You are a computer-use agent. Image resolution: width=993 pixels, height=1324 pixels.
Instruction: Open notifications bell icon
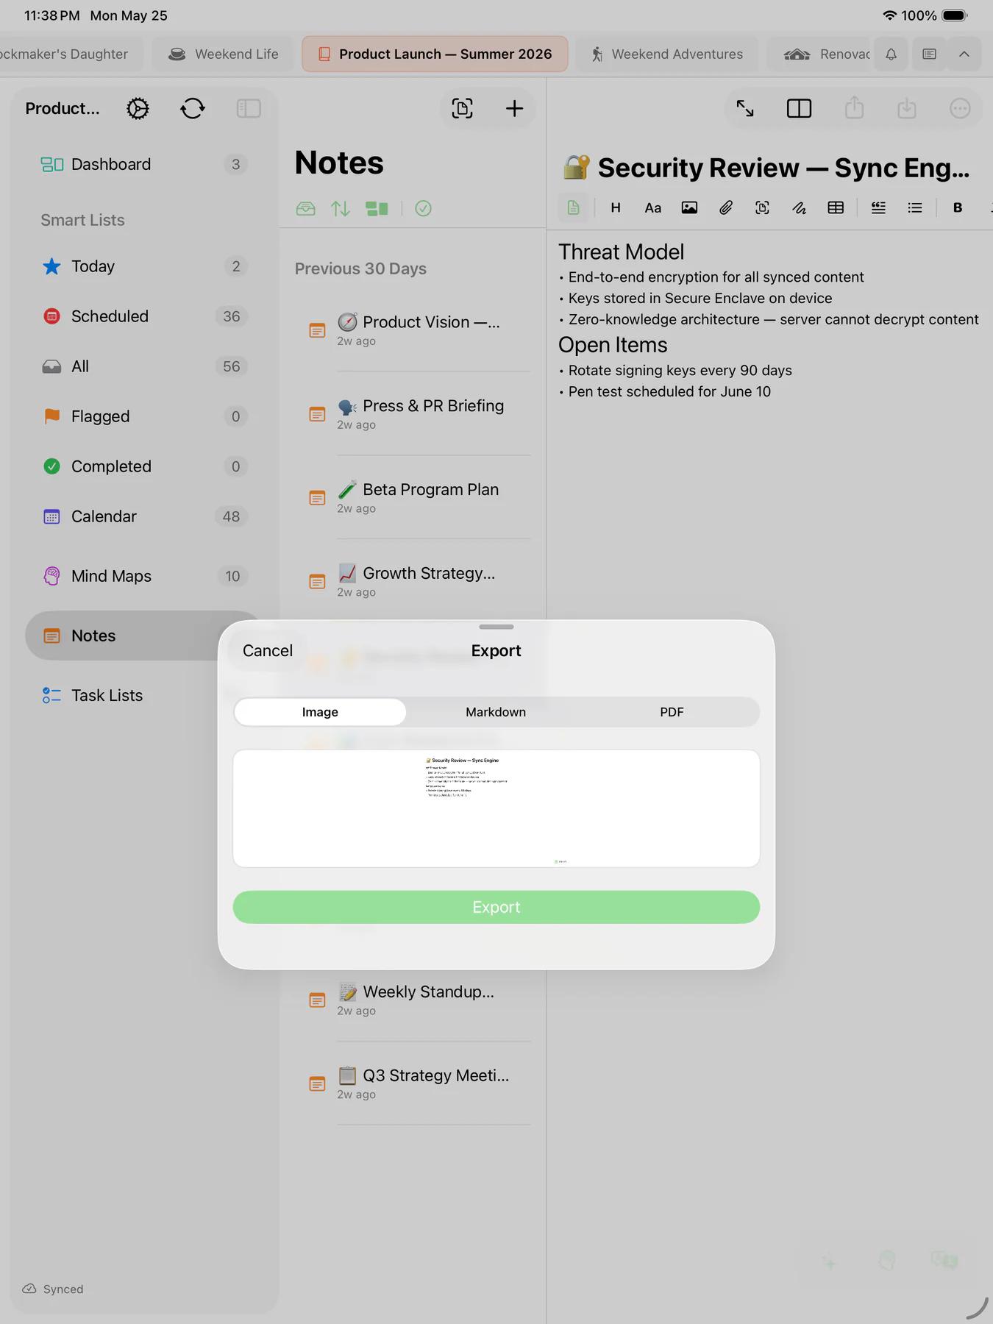[891, 54]
